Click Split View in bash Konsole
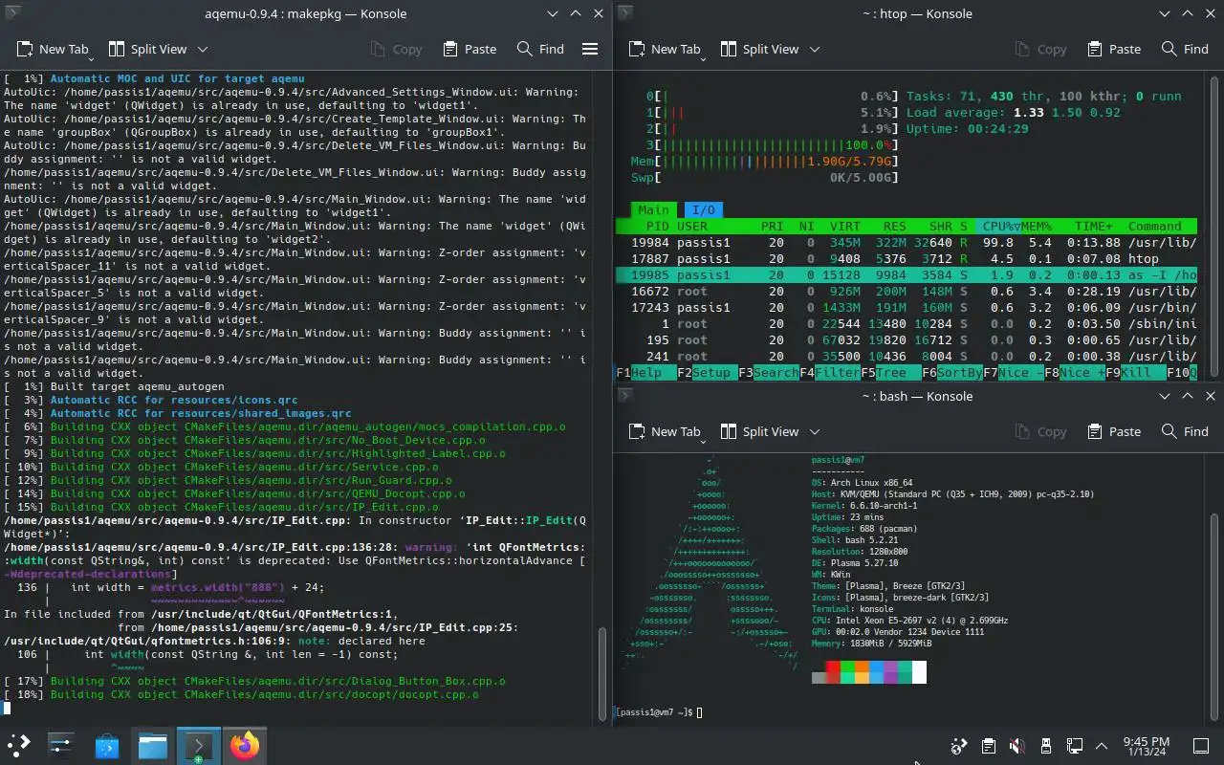 [759, 431]
